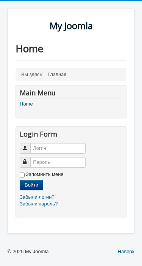Focus the Пароль password input field
The height and width of the screenshot is (266, 142).
pyautogui.click(x=58, y=162)
